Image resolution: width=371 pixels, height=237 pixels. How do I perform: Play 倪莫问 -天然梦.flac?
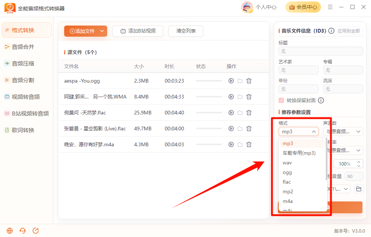click(x=231, y=113)
